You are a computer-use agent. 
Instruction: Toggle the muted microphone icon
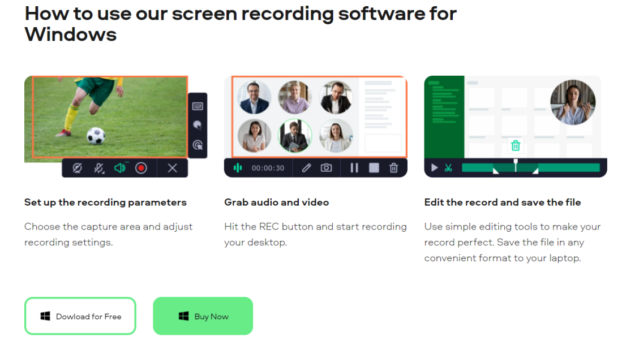click(99, 168)
